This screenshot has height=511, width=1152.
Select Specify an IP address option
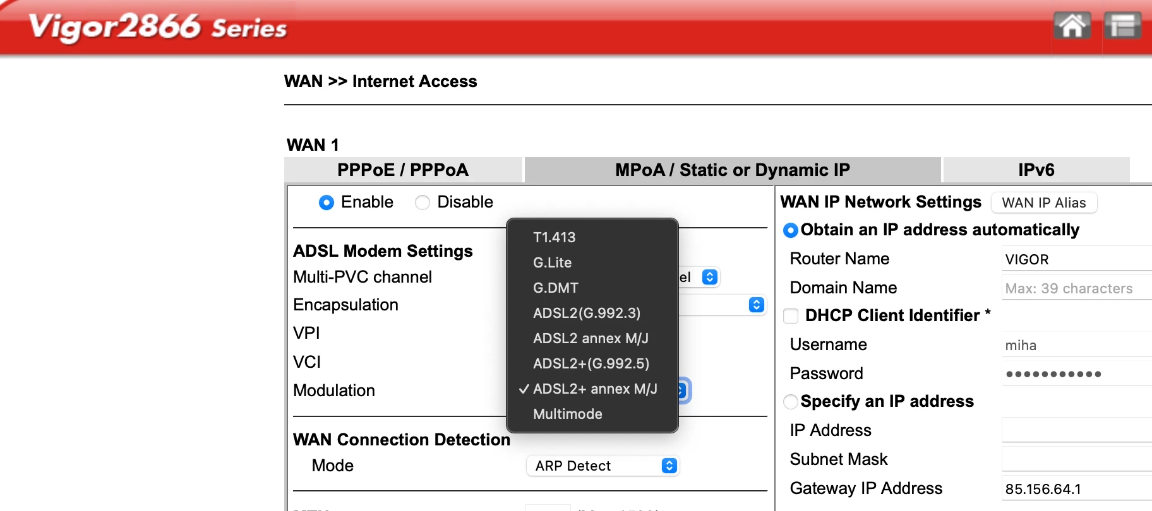(791, 402)
